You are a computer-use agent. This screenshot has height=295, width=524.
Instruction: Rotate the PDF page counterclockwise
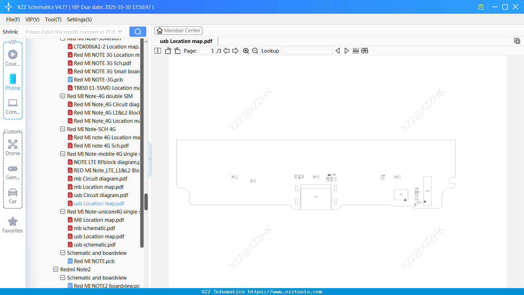coord(168,51)
